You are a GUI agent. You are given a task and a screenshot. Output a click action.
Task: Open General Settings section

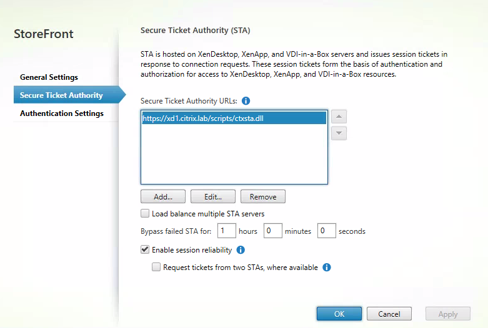[49, 77]
